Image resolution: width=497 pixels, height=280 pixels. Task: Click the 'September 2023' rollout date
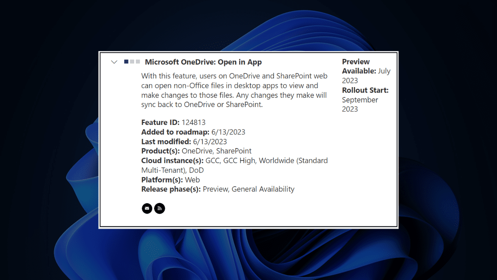coord(360,105)
